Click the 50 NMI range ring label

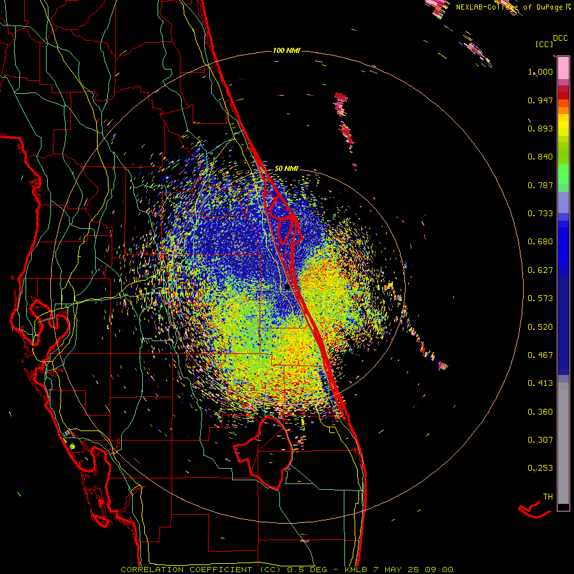286,168
